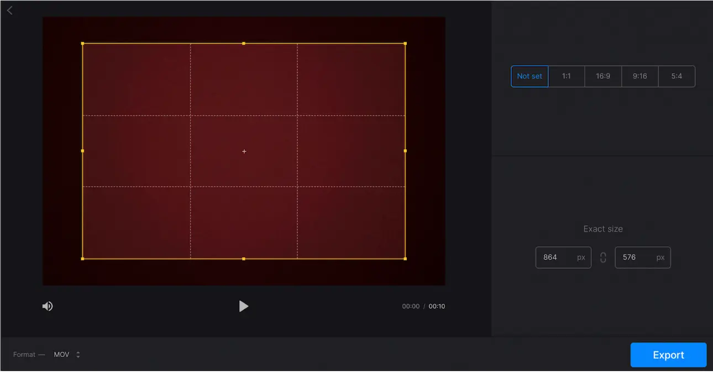Reselect the Not set aspect ratio

coord(529,76)
